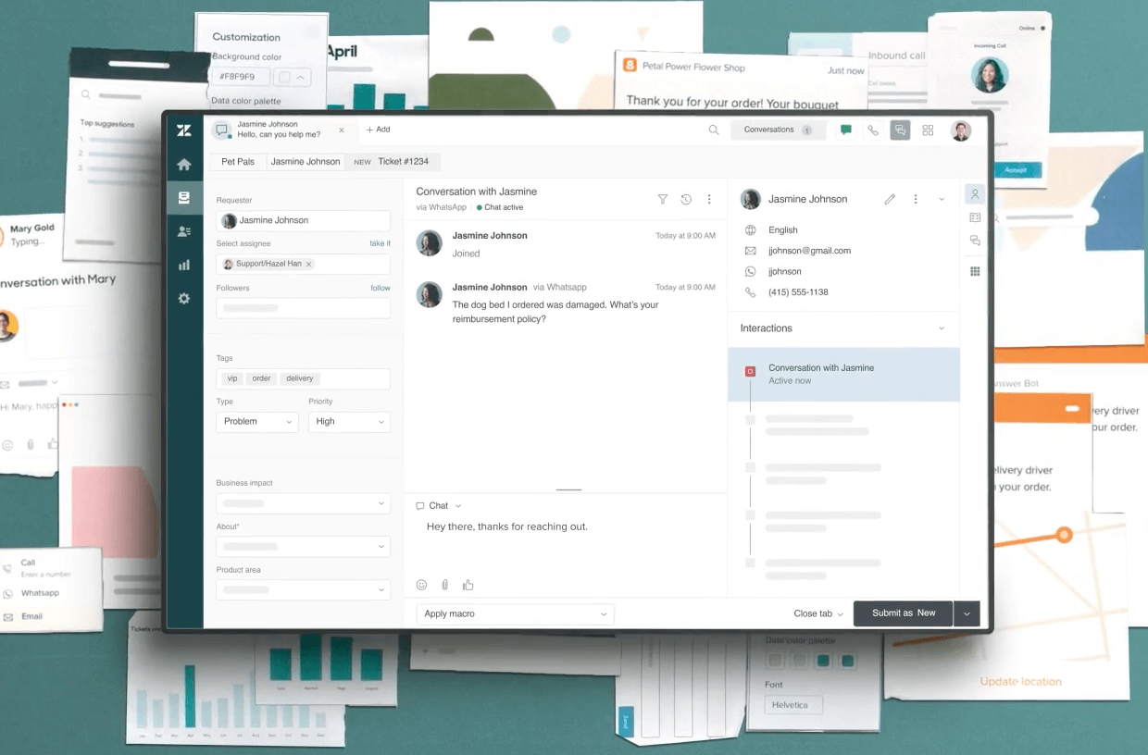Image resolution: width=1148 pixels, height=755 pixels.
Task: Open Reporting via the bar chart icon
Action: coord(184,265)
